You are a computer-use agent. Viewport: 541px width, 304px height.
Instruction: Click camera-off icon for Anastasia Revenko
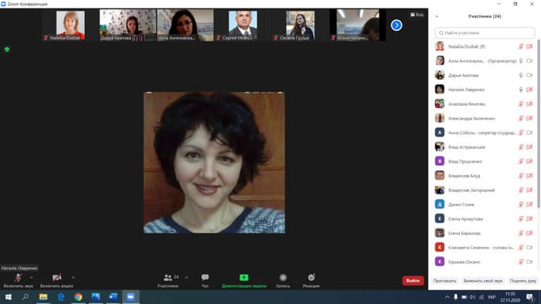pos(529,104)
